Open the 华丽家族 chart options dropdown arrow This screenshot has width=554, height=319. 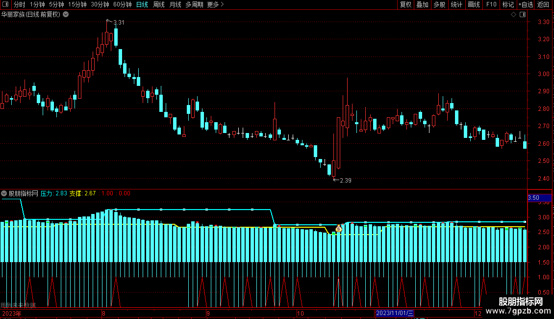[66, 15]
